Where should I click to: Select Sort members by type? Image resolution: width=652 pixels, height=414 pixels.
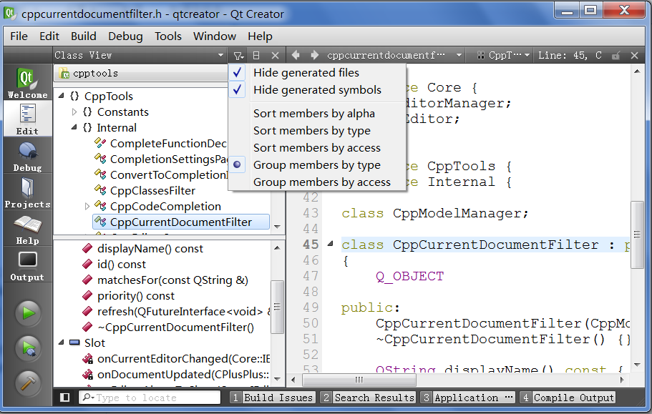coord(317,130)
